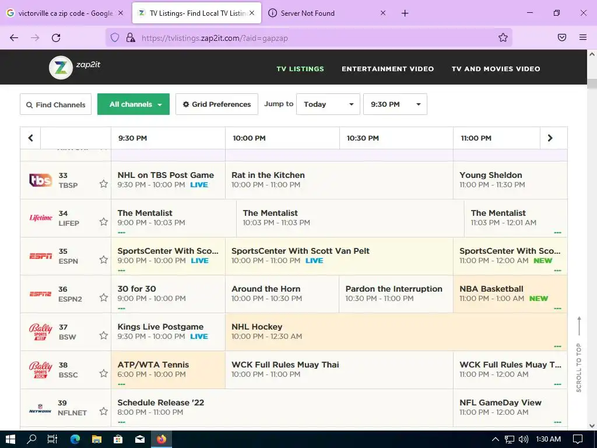Open Rat in the Kitchen listing
597x448 pixels.
coord(339,180)
